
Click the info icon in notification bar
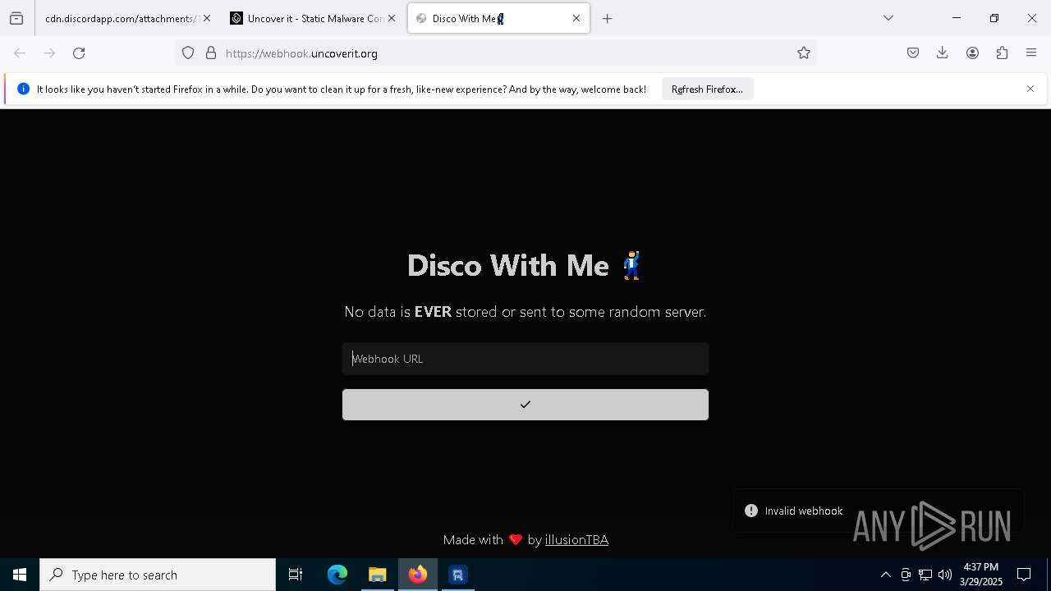coord(23,89)
